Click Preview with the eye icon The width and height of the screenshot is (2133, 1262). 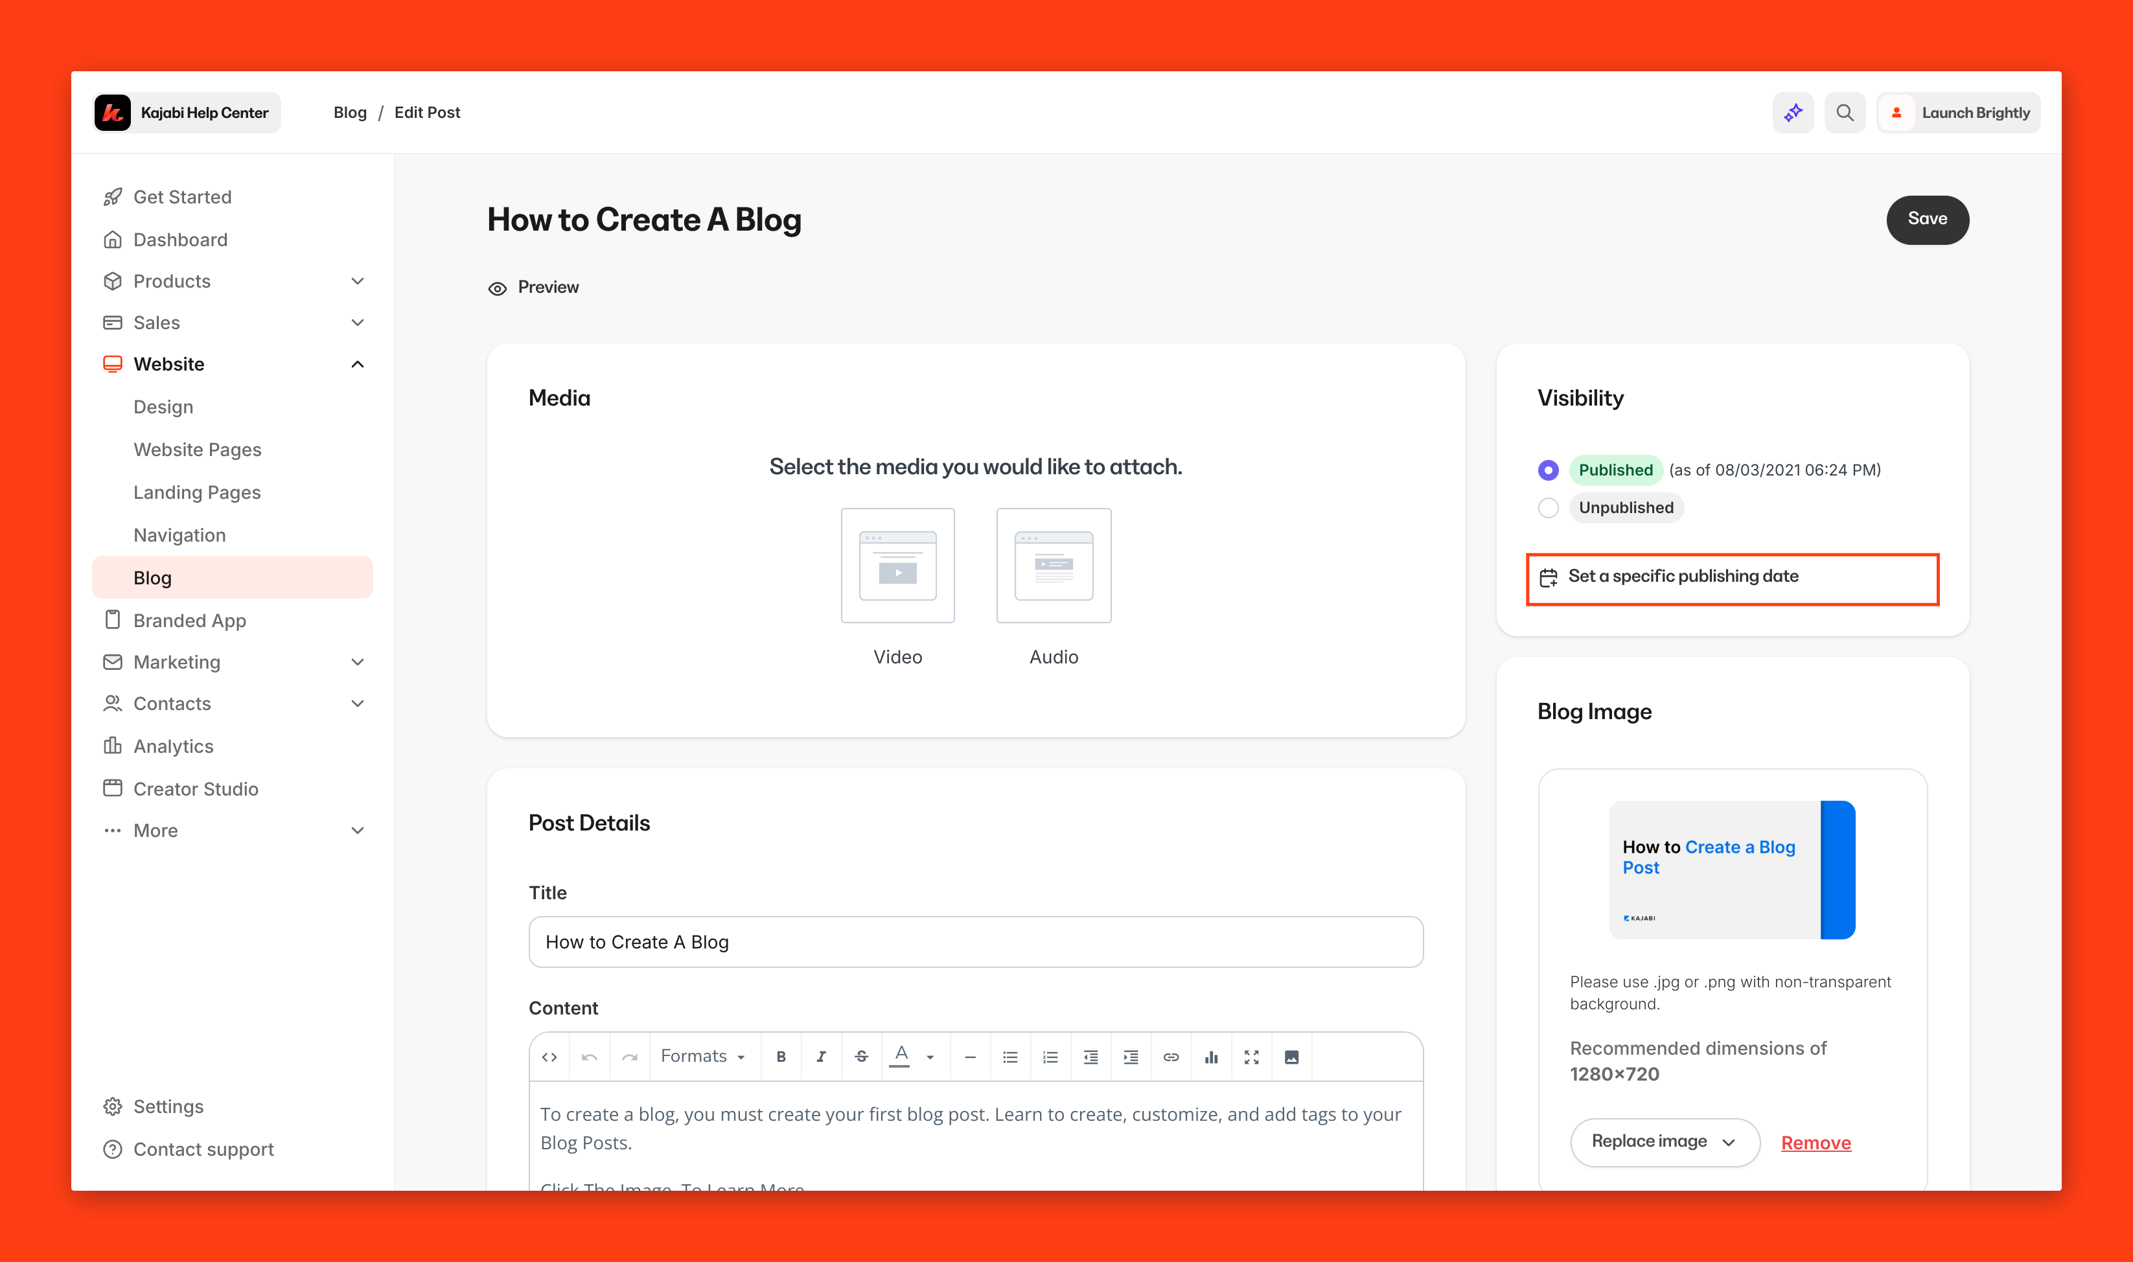pyautogui.click(x=534, y=288)
